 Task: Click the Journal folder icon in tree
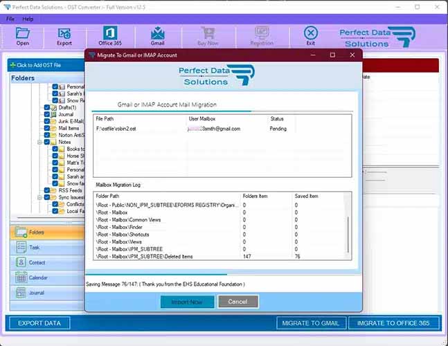pyautogui.click(x=54, y=114)
